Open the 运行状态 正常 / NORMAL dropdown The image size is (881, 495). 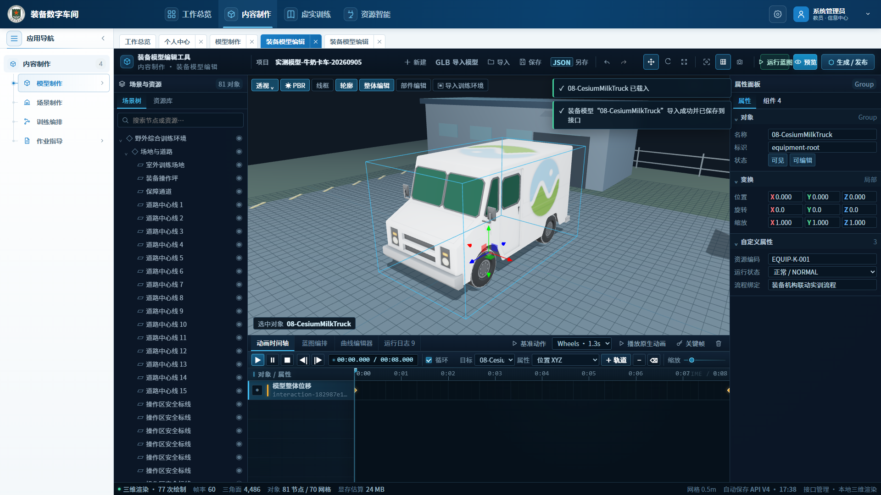pos(822,272)
